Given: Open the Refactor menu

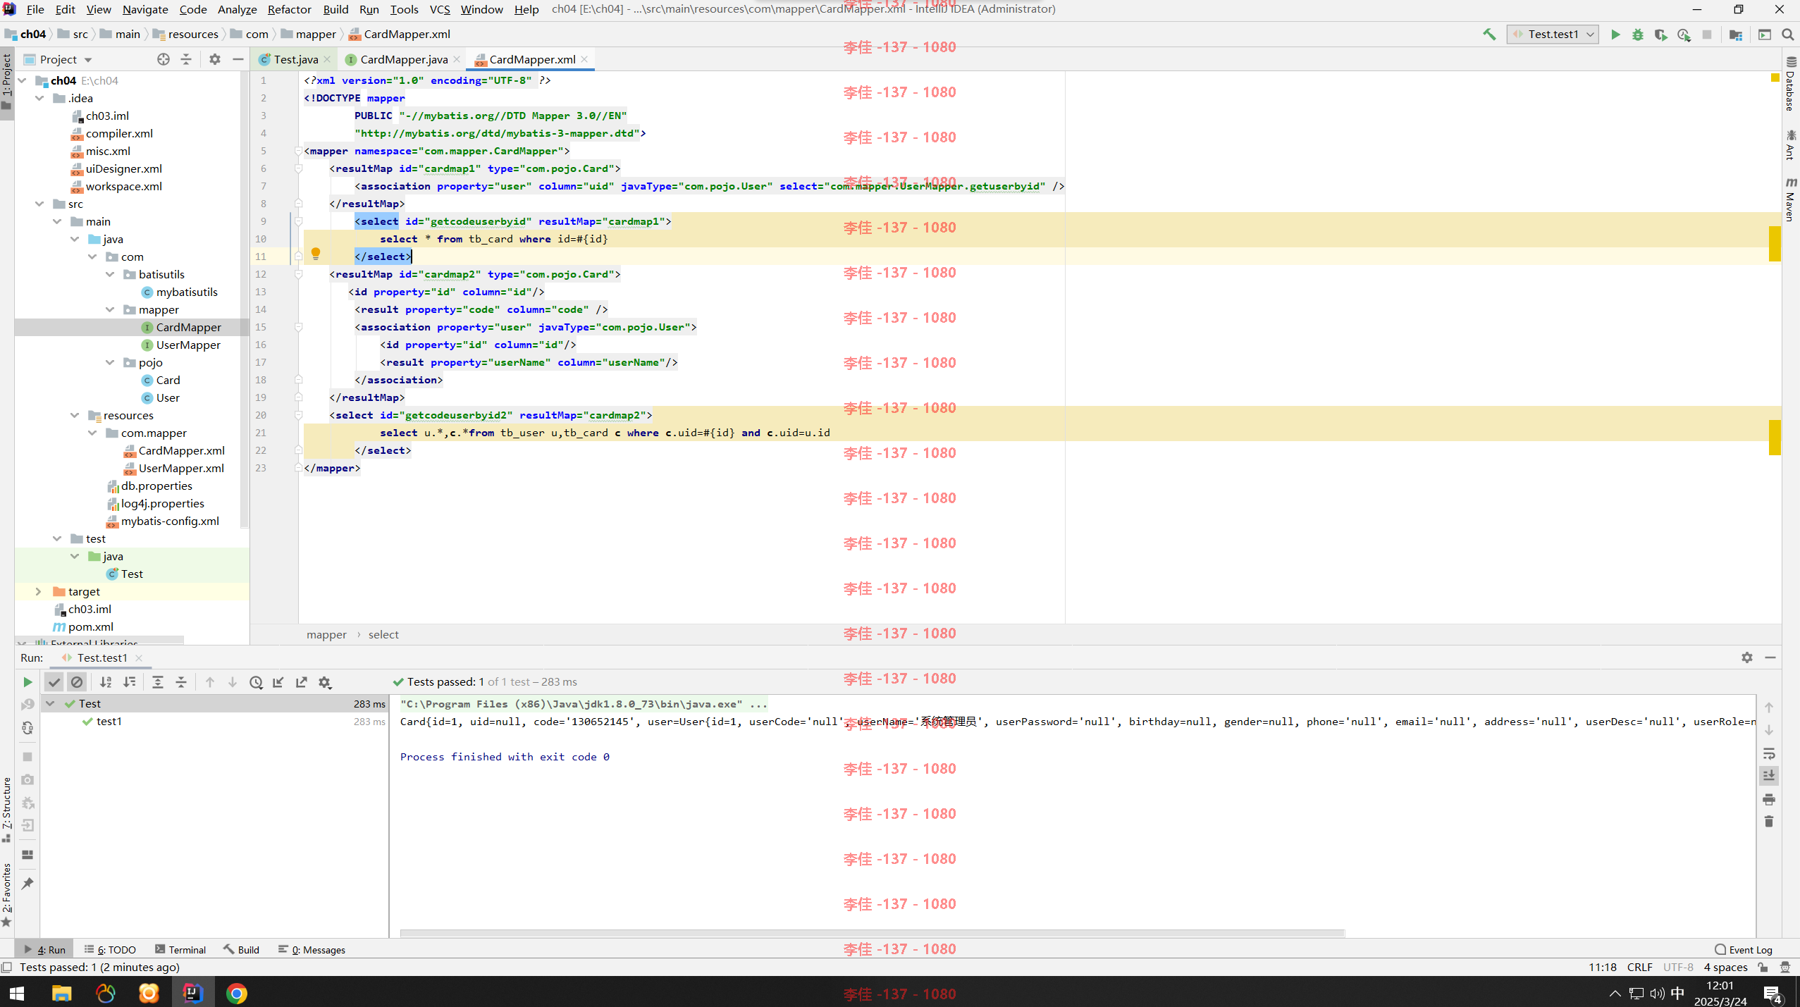Looking at the screenshot, I should [289, 9].
